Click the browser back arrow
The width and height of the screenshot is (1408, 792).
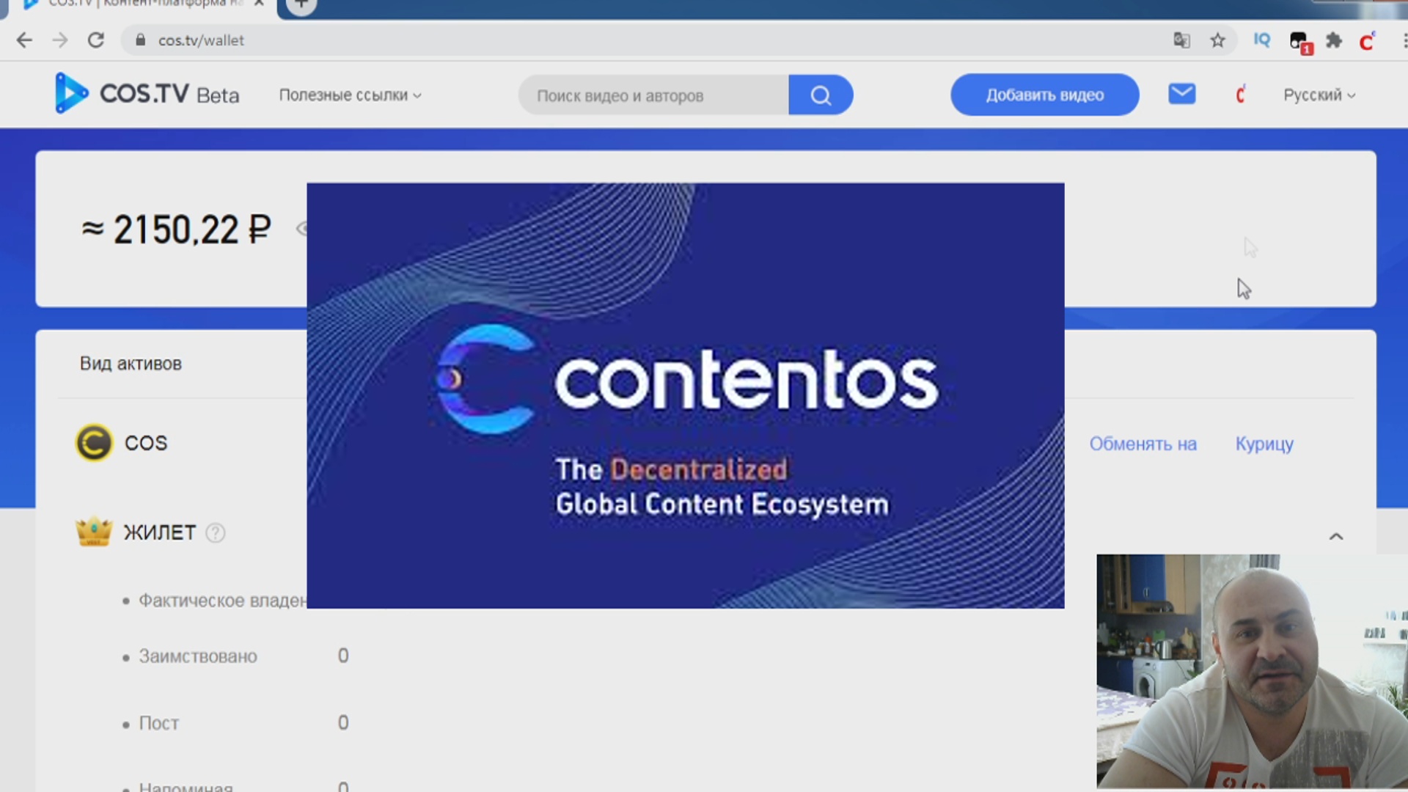[24, 40]
